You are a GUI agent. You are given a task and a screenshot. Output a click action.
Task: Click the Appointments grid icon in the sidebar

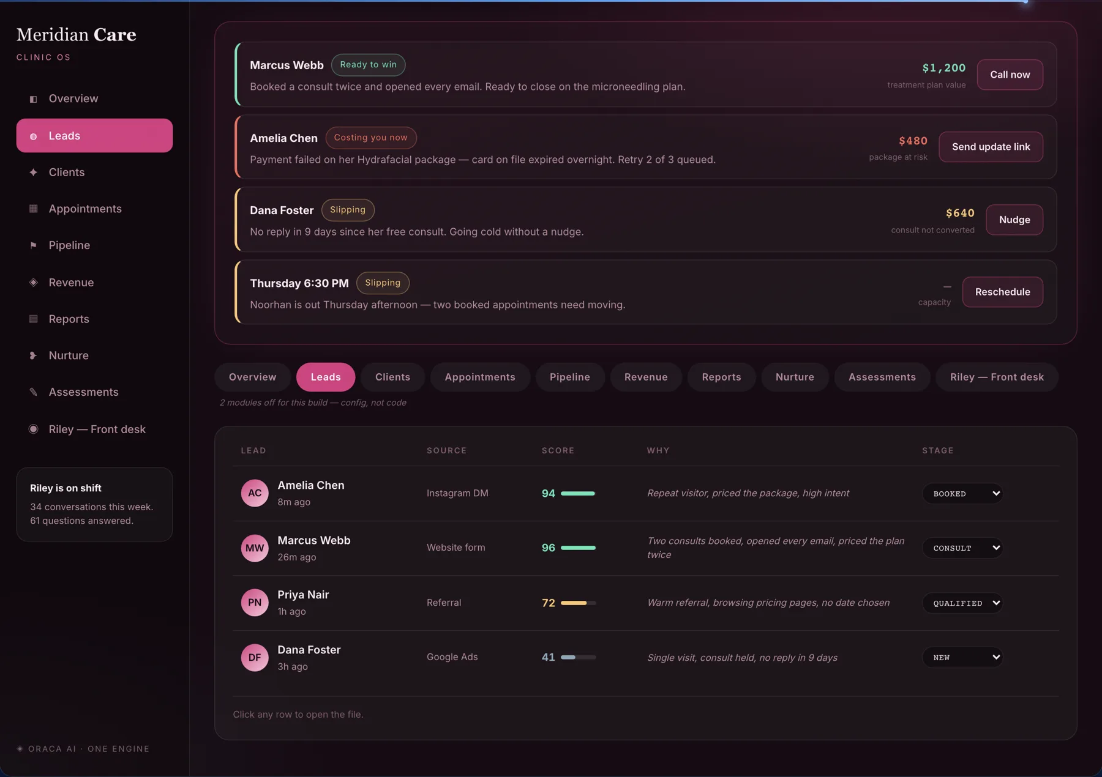pos(34,209)
